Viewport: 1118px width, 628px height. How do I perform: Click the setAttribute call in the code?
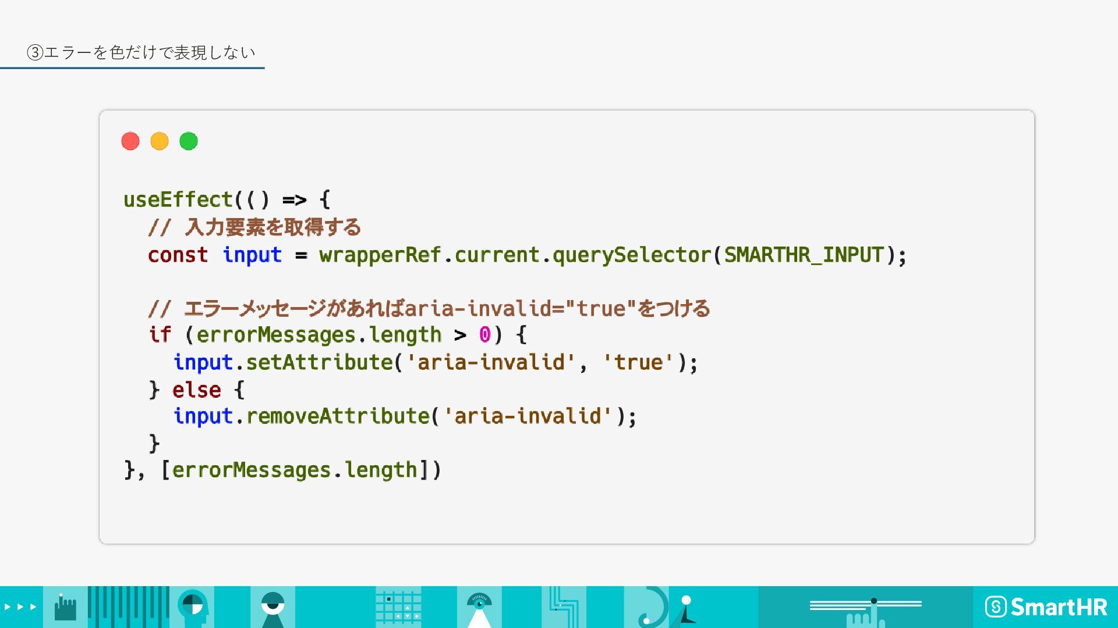click(319, 362)
